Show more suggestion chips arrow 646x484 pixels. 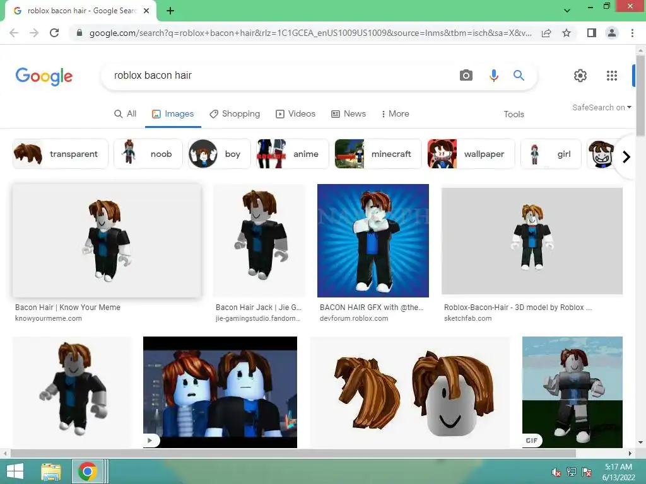(x=626, y=157)
